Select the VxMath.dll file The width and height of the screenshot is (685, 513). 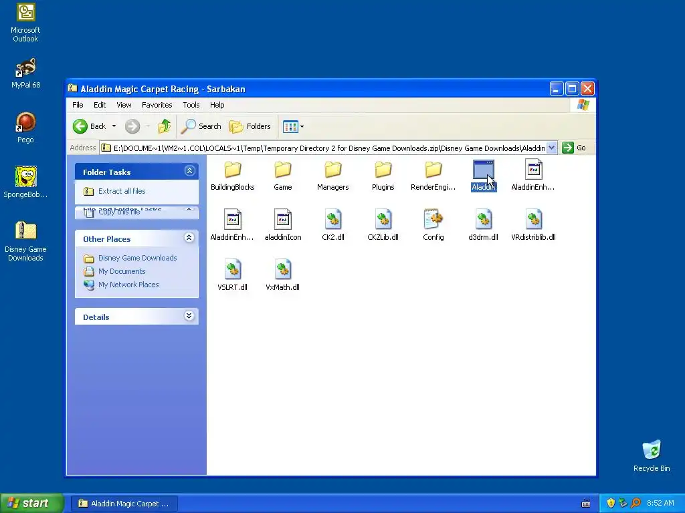click(283, 276)
